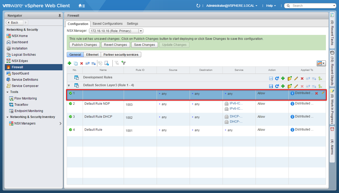The height and width of the screenshot is (193, 339).
Task: Pin the Navigator panel
Action: tap(60, 16)
